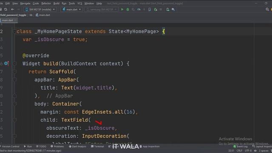This screenshot has height=153, width=272.
Task: Open the App Inspection tool window
Action: pos(150,146)
